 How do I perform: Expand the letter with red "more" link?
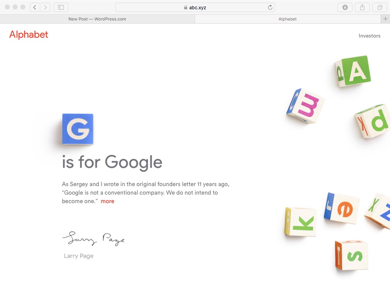(108, 201)
